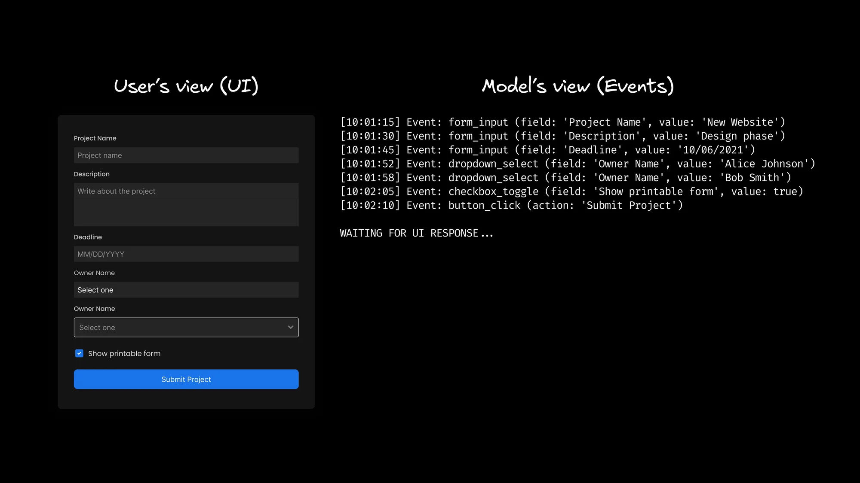
Task: Select the 10:01:15 Project Name event line
Action: (562, 122)
